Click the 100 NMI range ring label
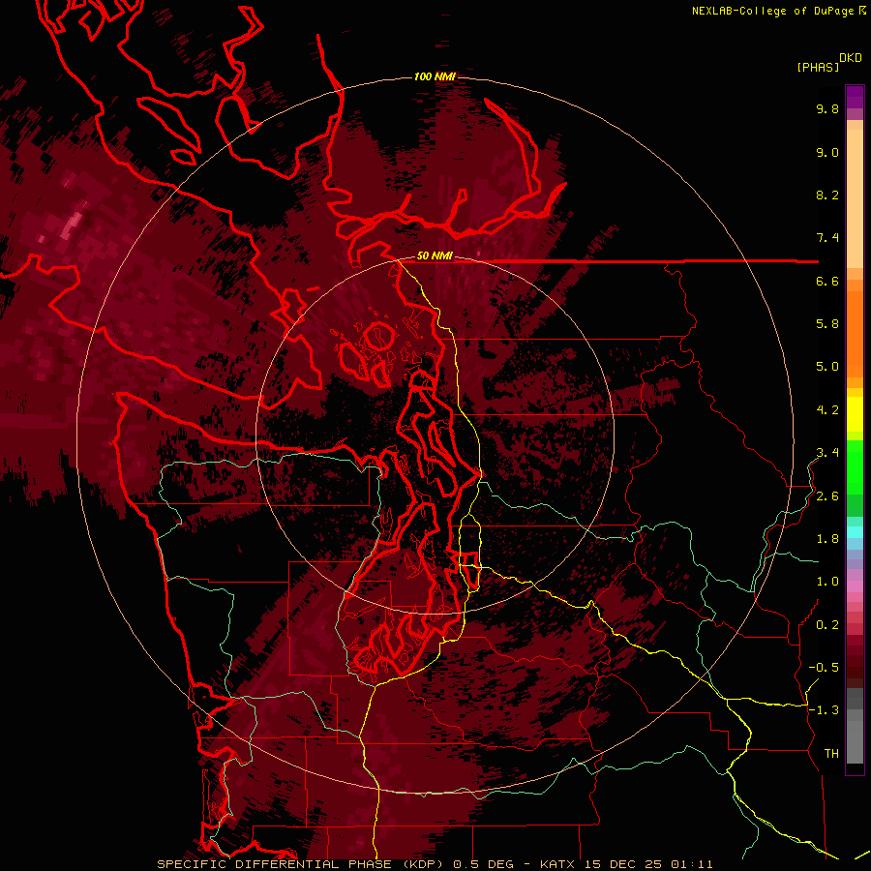871x871 pixels. click(x=435, y=76)
